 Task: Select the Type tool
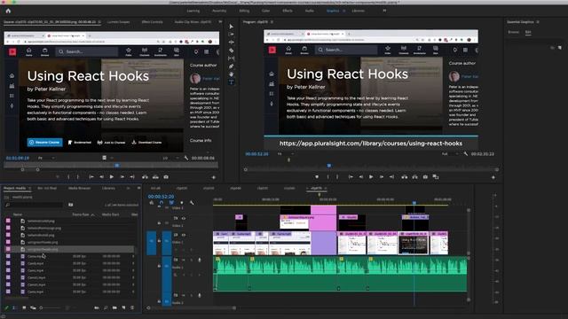[x=231, y=82]
